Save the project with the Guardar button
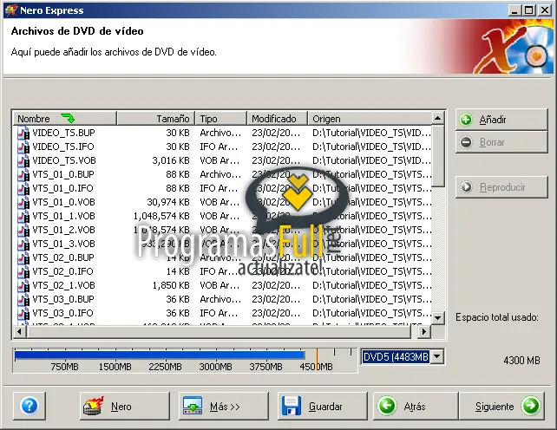Screen dimensions: 557x430 pos(322,406)
